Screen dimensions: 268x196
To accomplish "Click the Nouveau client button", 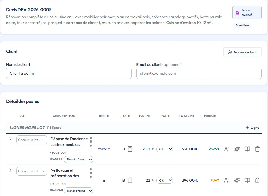I will (x=242, y=52).
